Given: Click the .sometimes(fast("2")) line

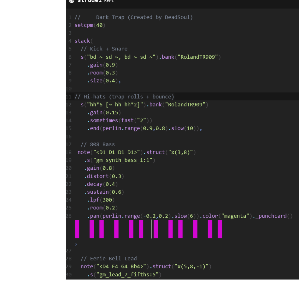Looking at the screenshot, I should pyautogui.click(x=120, y=120).
